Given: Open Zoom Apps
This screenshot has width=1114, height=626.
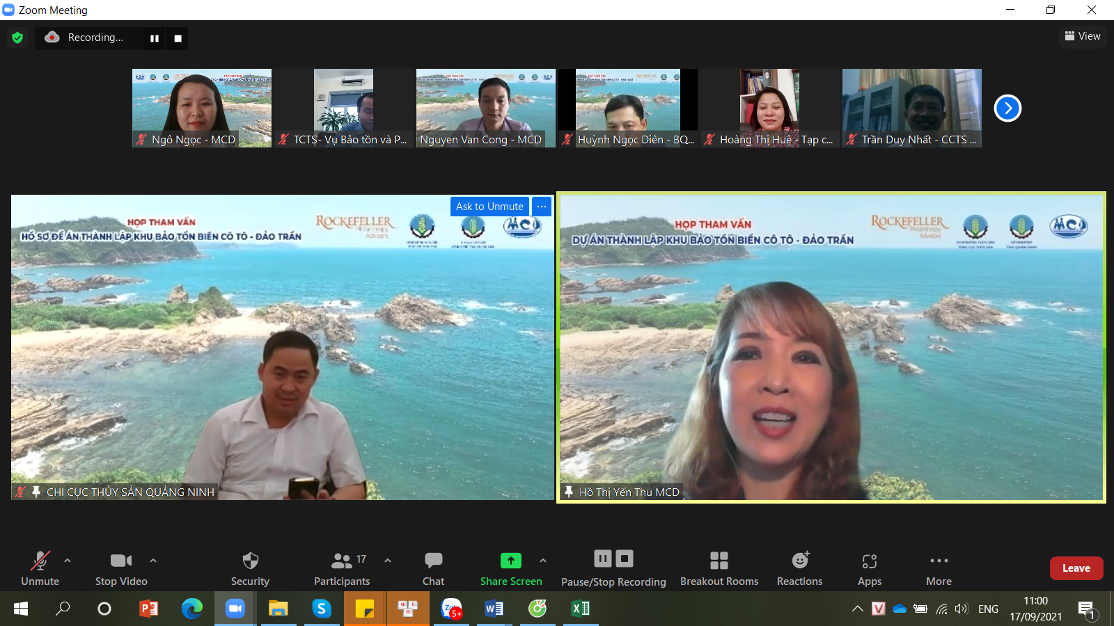Looking at the screenshot, I should [869, 568].
